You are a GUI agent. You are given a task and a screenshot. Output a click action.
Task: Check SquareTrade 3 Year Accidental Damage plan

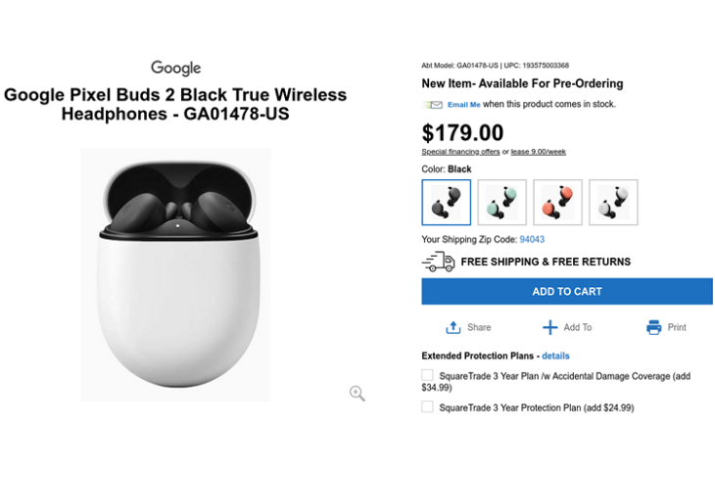coord(427,375)
